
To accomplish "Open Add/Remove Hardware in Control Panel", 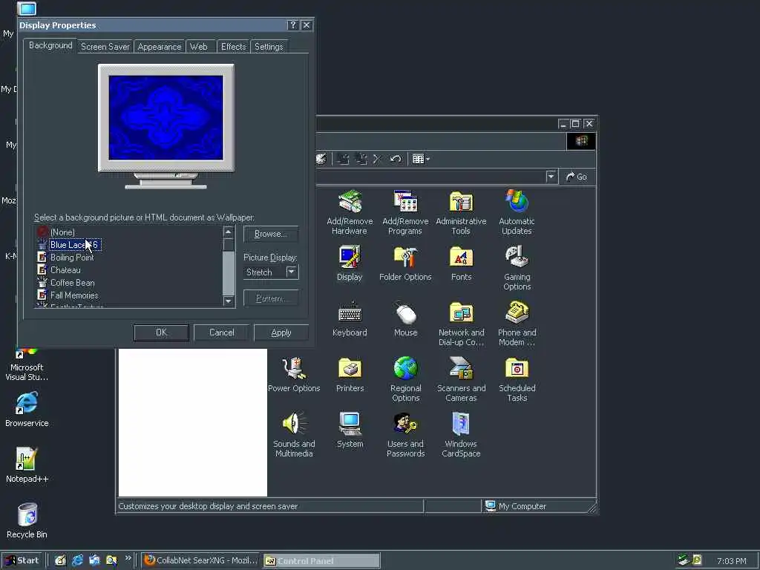I will 350,212.
